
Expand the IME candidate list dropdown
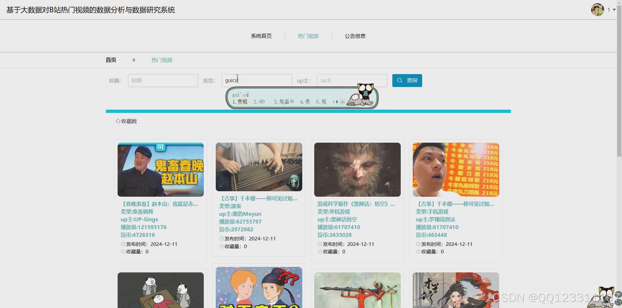point(342,102)
